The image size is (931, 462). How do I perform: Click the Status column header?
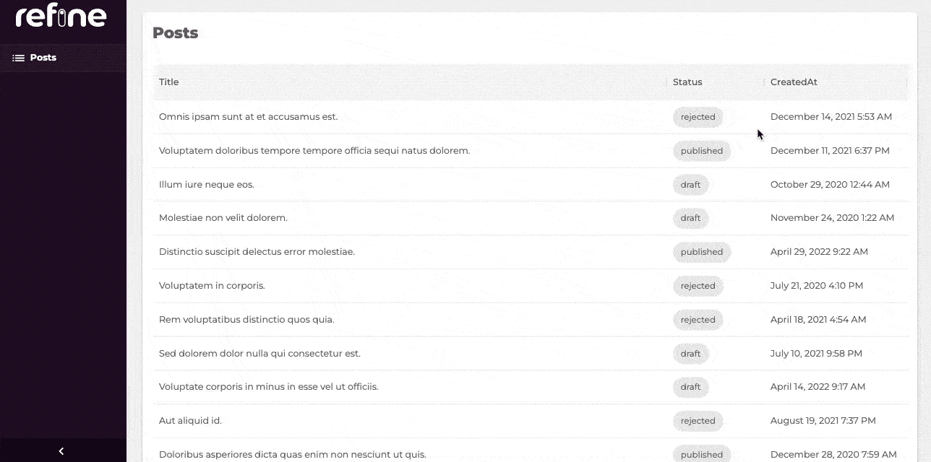687,82
